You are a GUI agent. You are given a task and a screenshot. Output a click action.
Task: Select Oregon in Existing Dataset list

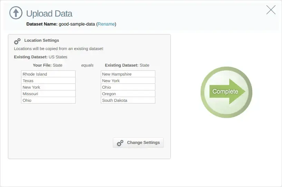[x=128, y=94]
